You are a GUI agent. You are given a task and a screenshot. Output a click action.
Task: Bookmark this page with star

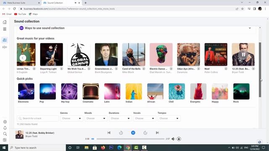(243, 9)
